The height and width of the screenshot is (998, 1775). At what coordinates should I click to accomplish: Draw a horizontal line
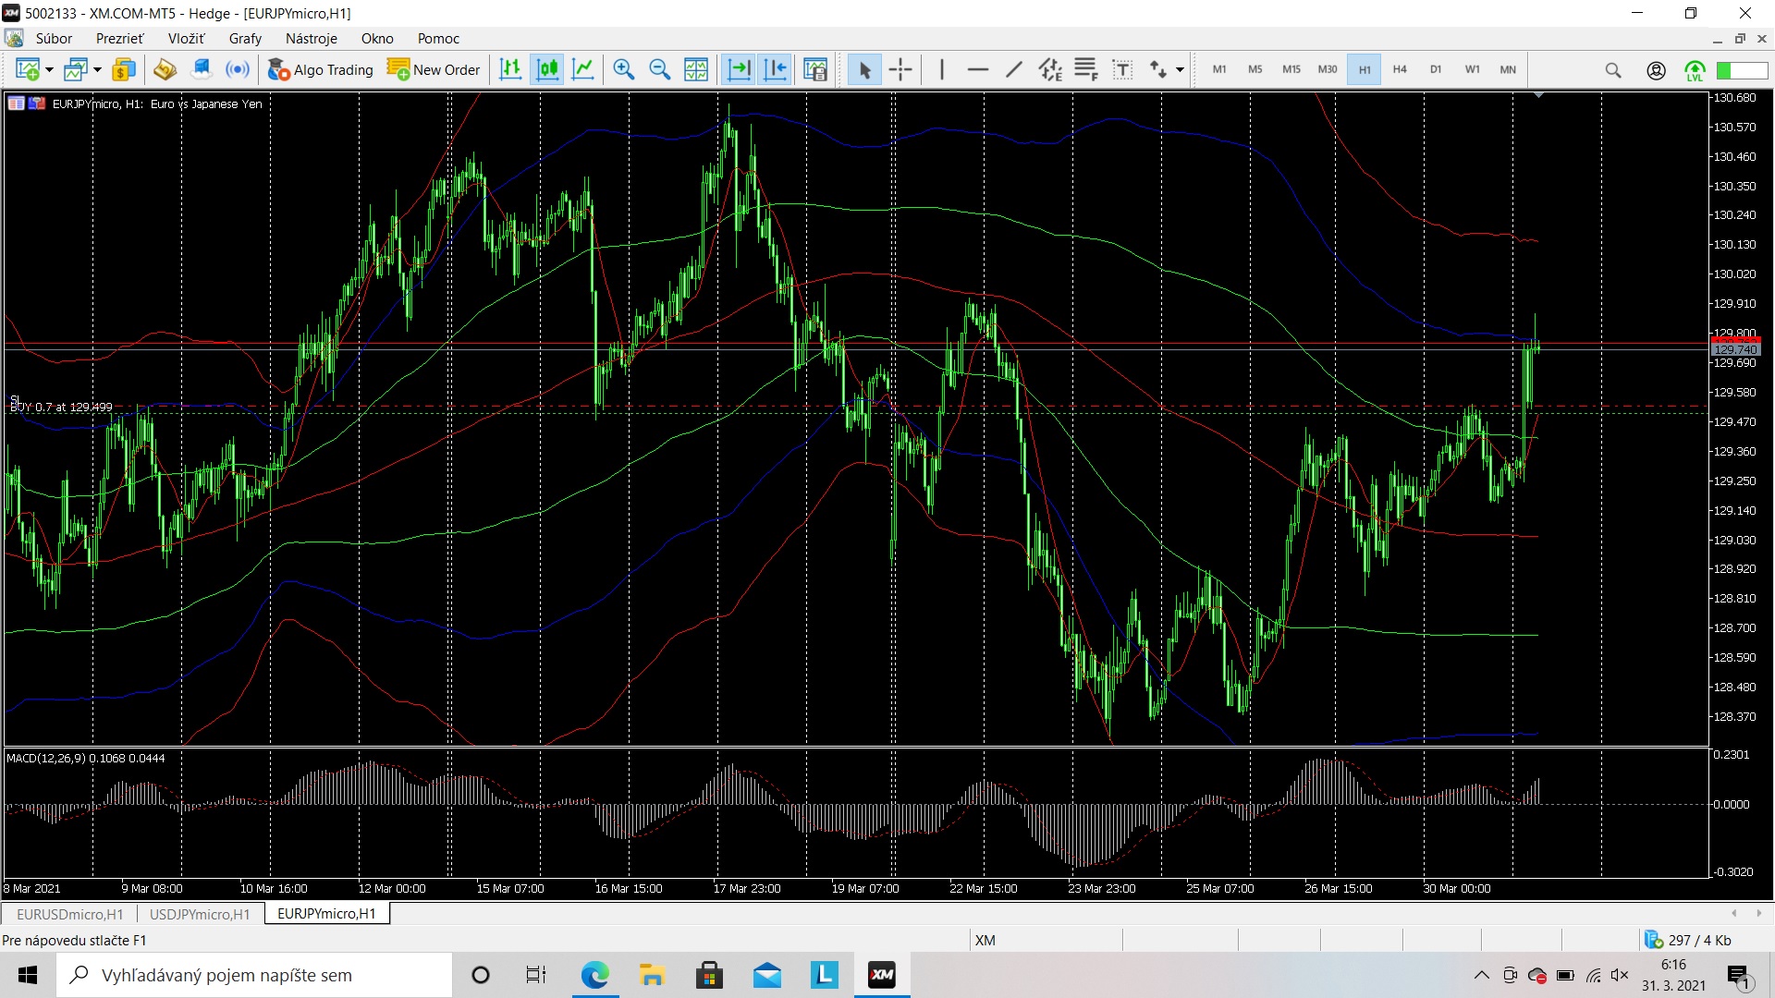point(978,69)
